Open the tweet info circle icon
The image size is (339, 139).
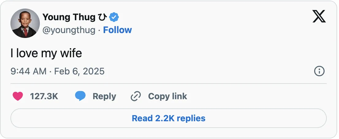319,71
